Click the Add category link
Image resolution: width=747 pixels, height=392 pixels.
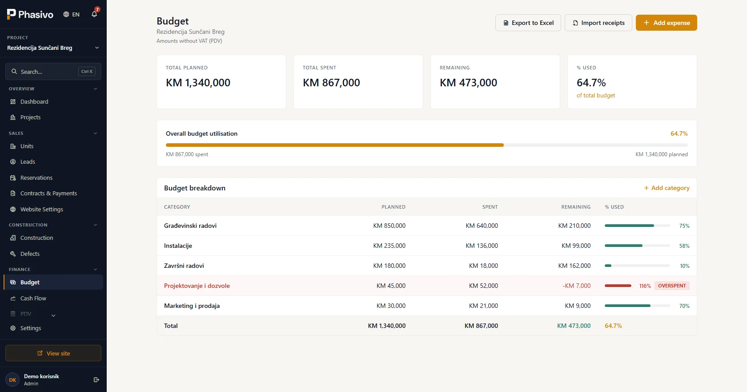tap(667, 188)
